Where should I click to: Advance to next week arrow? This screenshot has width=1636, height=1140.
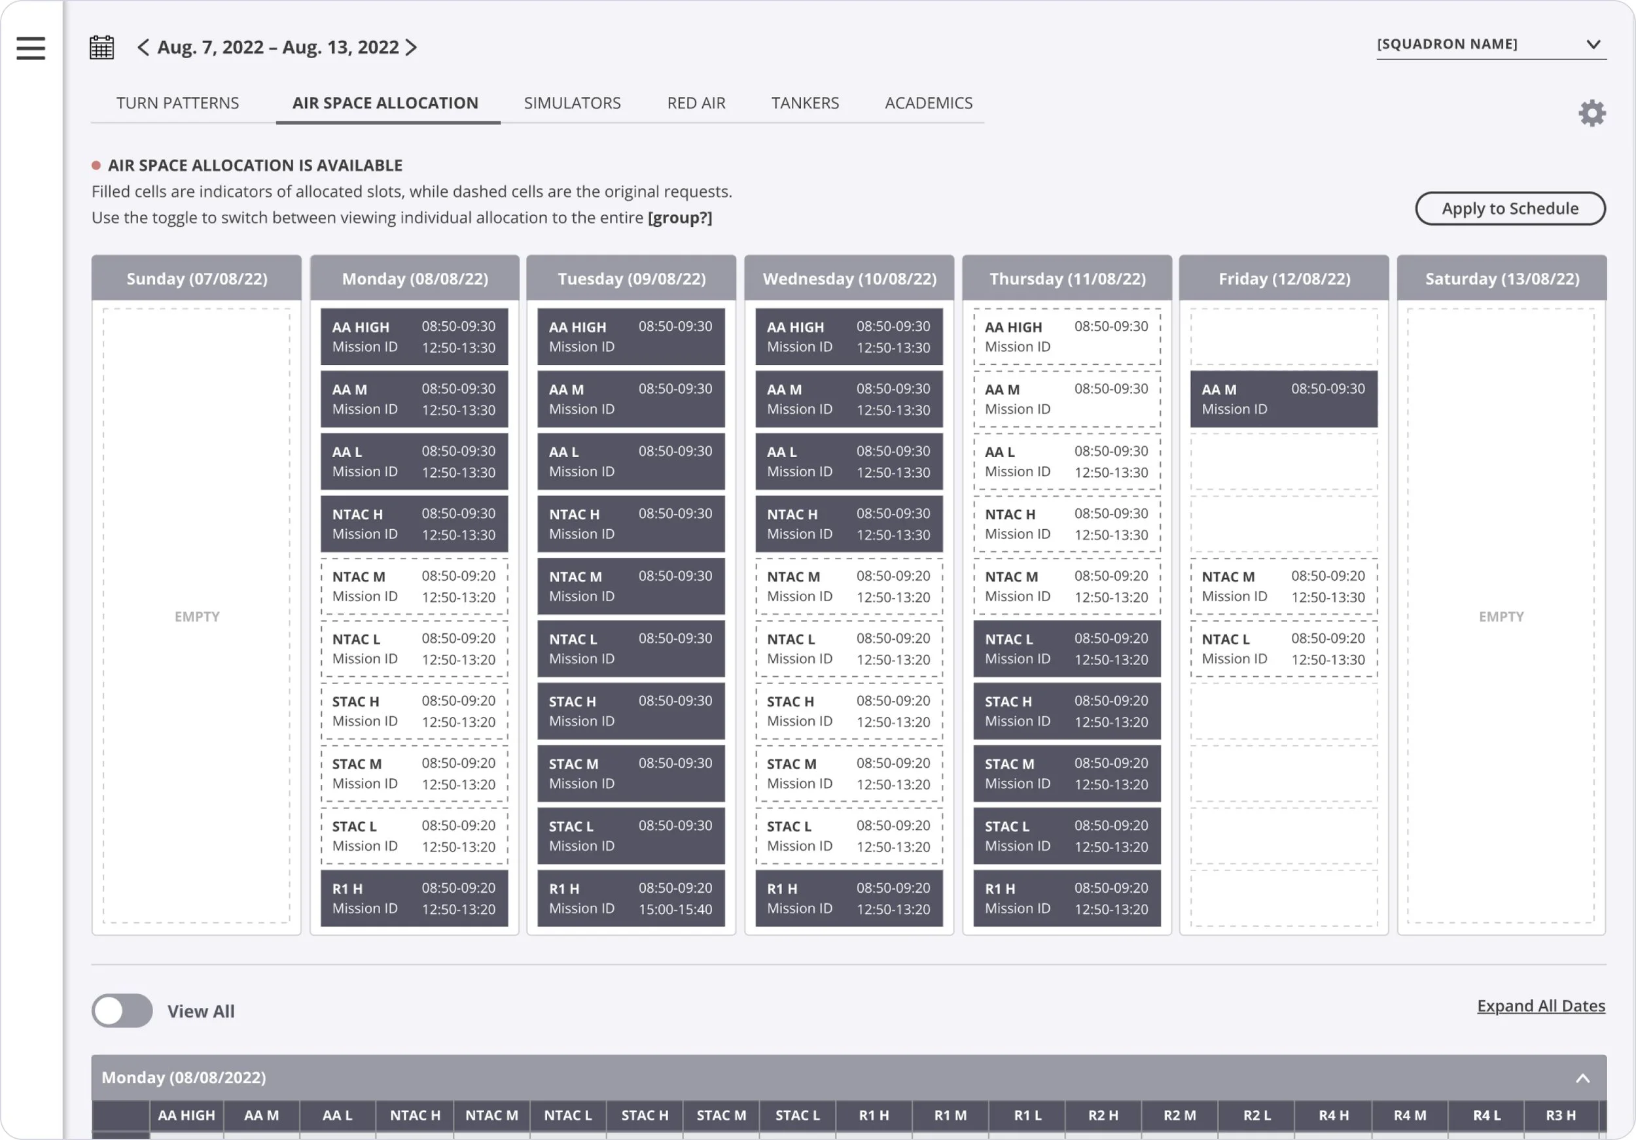tap(411, 47)
